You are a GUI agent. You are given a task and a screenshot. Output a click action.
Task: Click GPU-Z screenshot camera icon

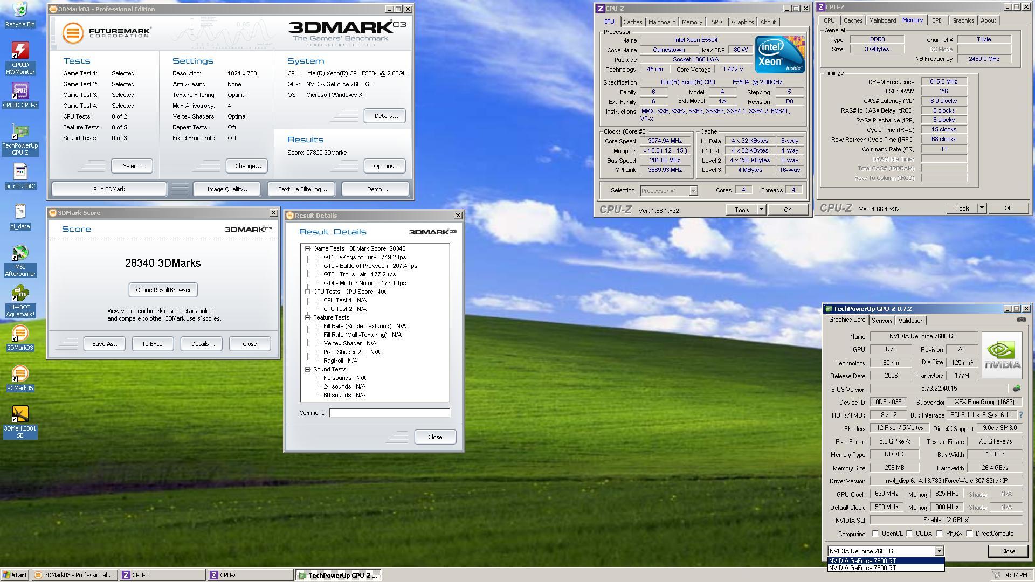1021,320
